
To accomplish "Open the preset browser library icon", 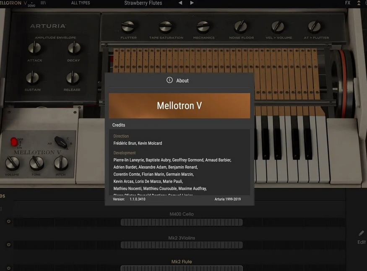I will pos(43,3).
